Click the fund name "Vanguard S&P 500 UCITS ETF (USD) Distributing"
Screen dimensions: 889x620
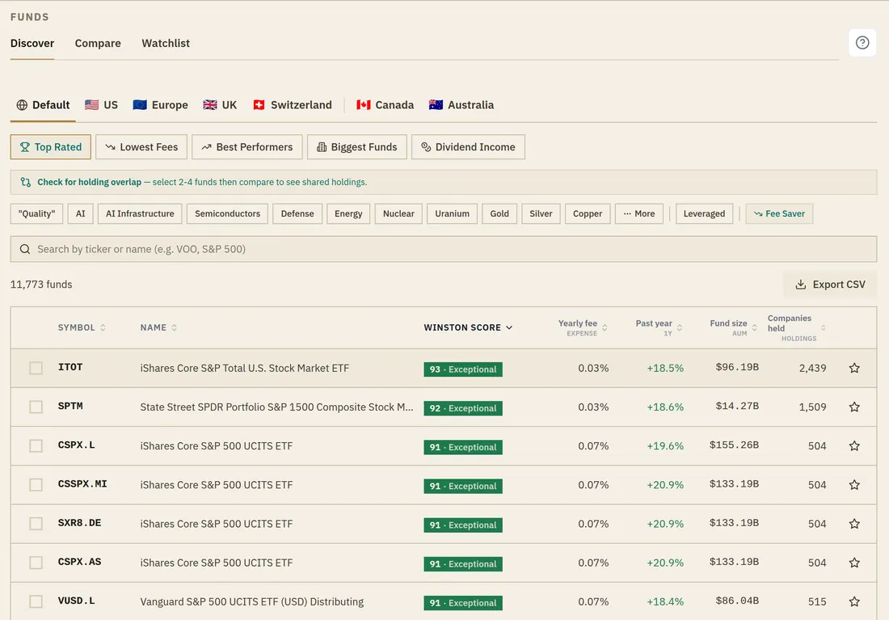click(251, 602)
